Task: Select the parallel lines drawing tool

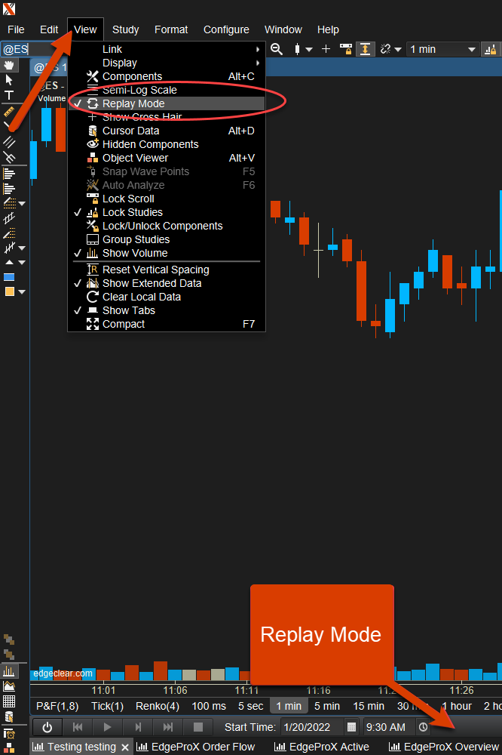Action: point(9,141)
